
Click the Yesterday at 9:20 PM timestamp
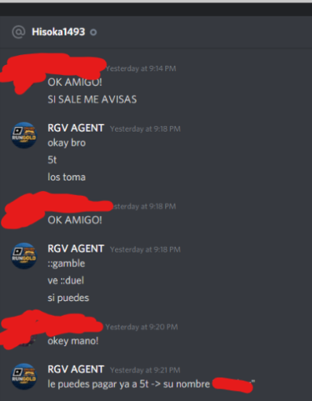141,327
